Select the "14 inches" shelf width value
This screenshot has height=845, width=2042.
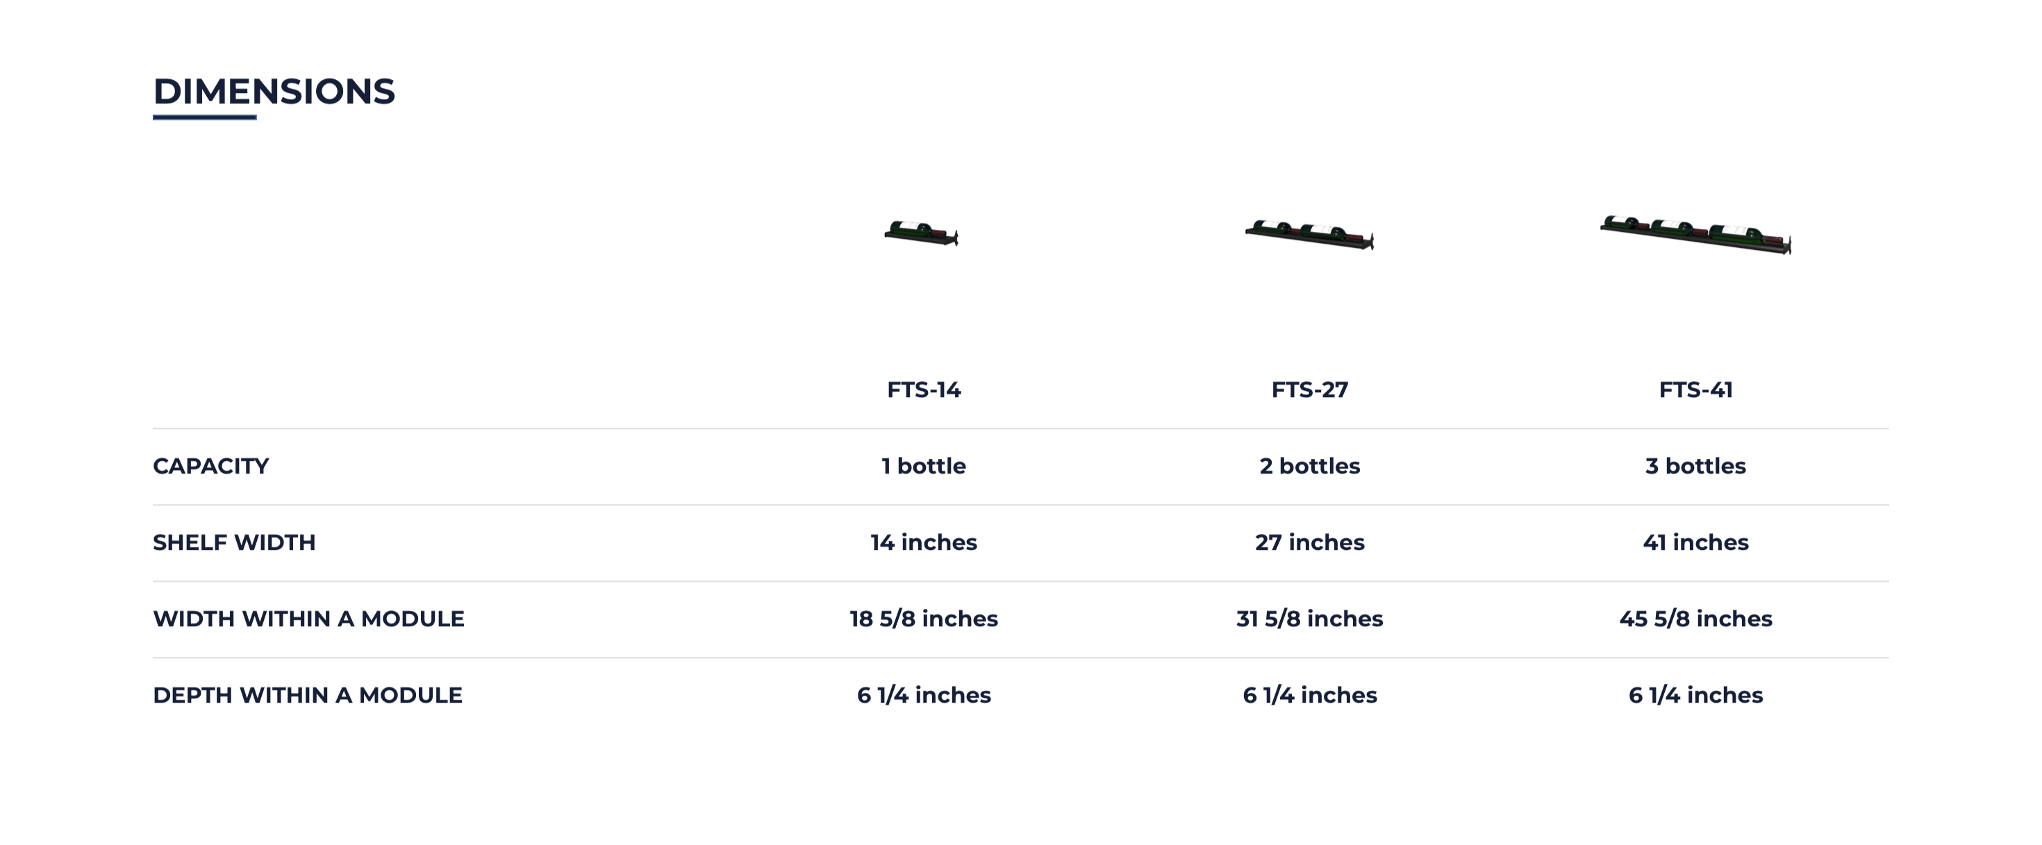pos(924,542)
